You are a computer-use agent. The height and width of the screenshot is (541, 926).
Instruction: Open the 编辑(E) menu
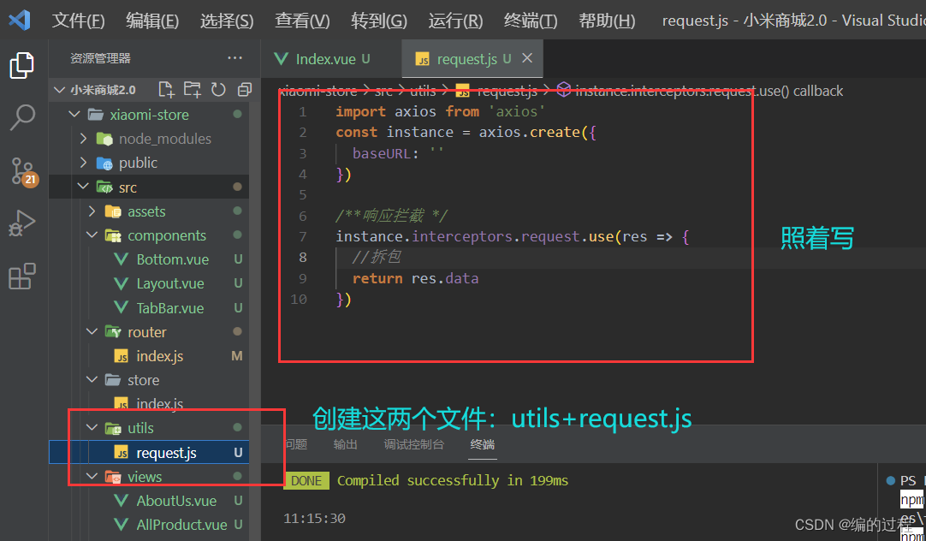coord(152,21)
